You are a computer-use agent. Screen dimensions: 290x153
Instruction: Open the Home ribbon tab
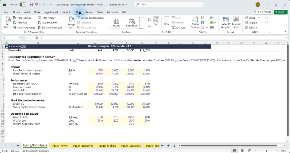pyautogui.click(x=16, y=12)
